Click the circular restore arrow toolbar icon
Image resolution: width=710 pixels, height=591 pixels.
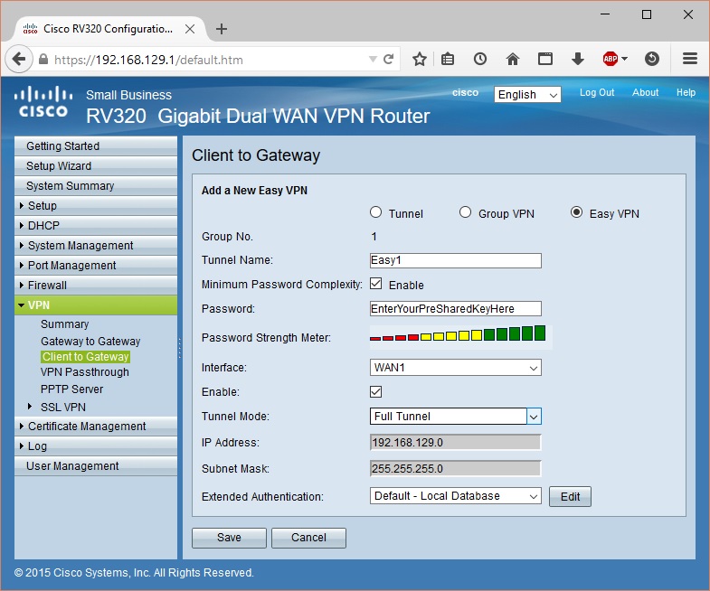(x=651, y=59)
